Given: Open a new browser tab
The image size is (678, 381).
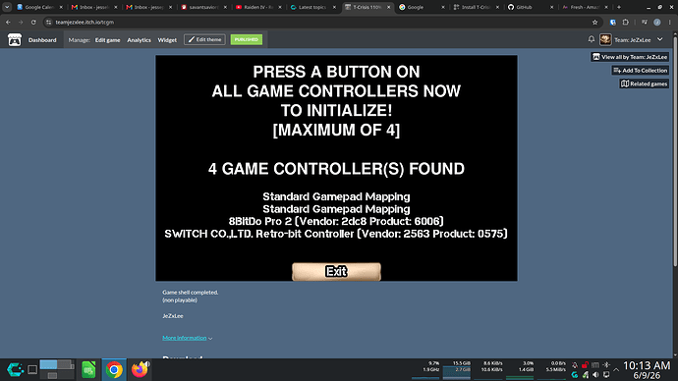Looking at the screenshot, I should point(619,7).
